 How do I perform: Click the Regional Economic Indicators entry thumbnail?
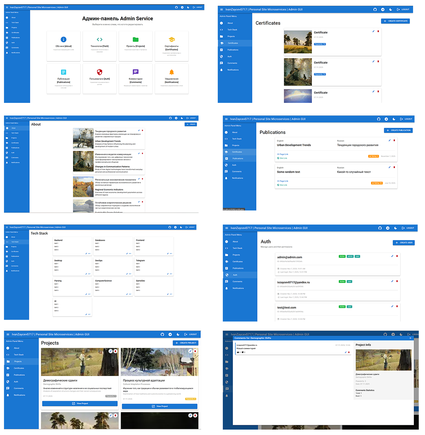83,186
